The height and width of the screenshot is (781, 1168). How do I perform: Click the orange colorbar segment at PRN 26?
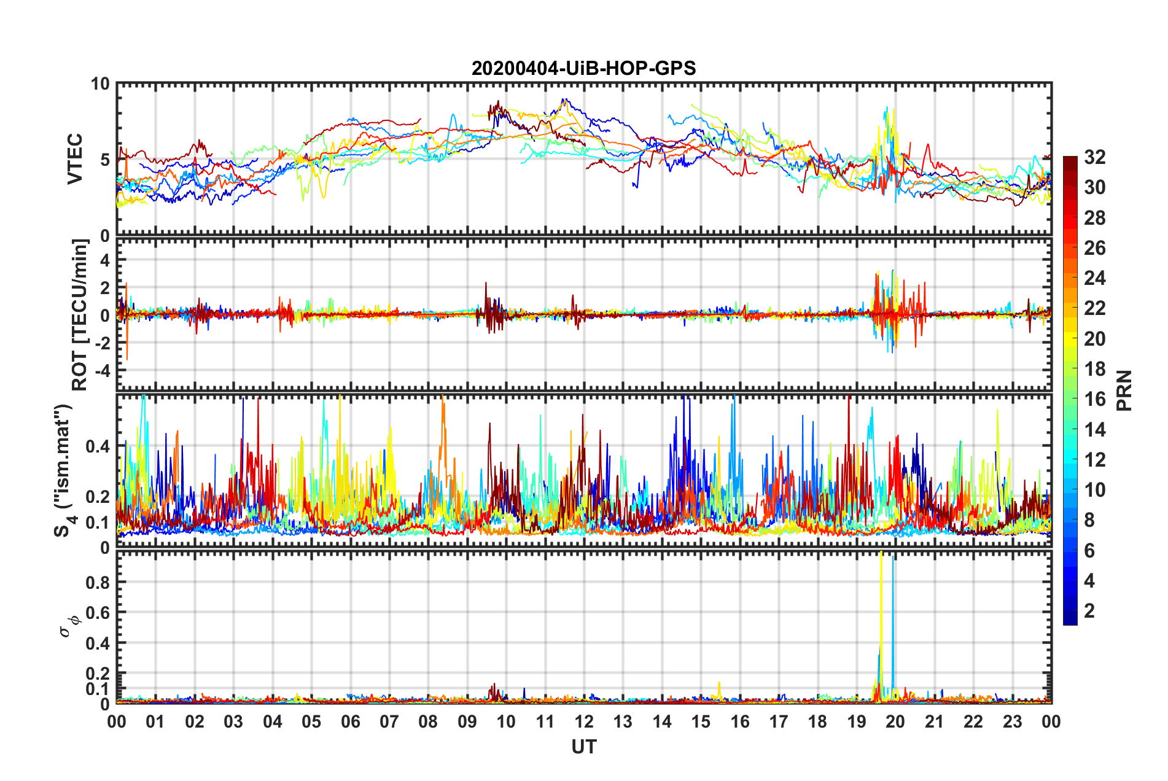[1070, 249]
